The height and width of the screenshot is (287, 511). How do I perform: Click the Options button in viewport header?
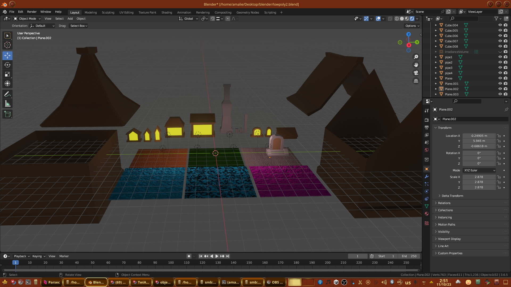coord(412,26)
